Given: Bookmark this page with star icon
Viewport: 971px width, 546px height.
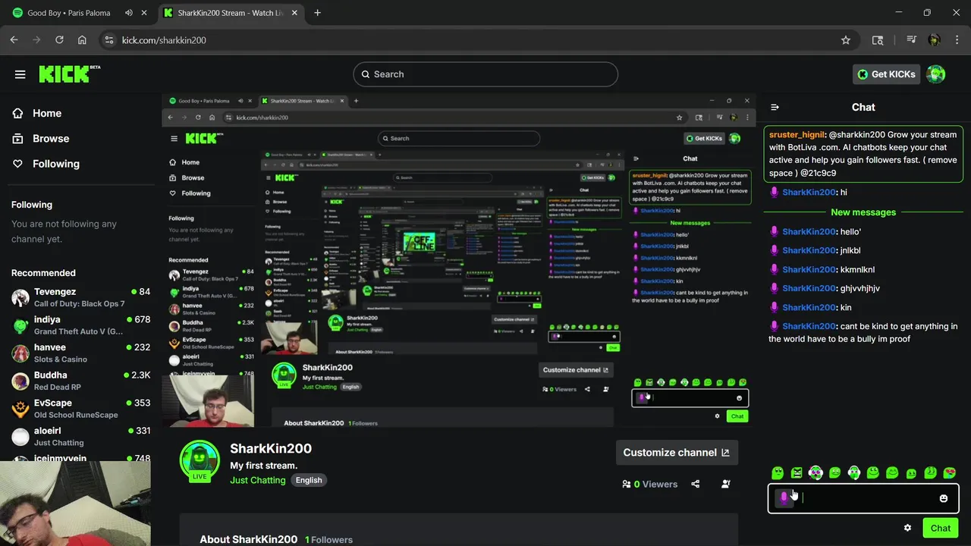Looking at the screenshot, I should coord(846,40).
